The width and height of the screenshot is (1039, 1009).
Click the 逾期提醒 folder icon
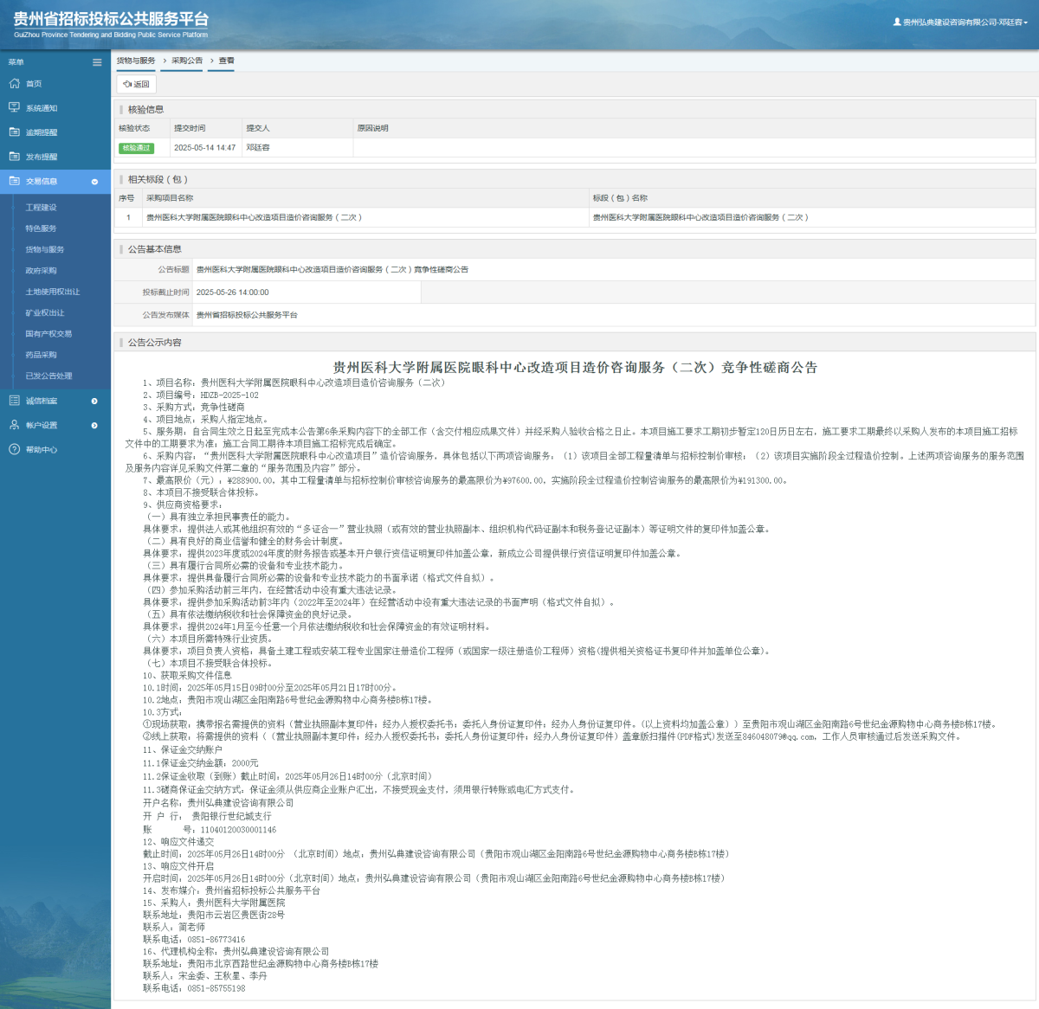pyautogui.click(x=14, y=132)
